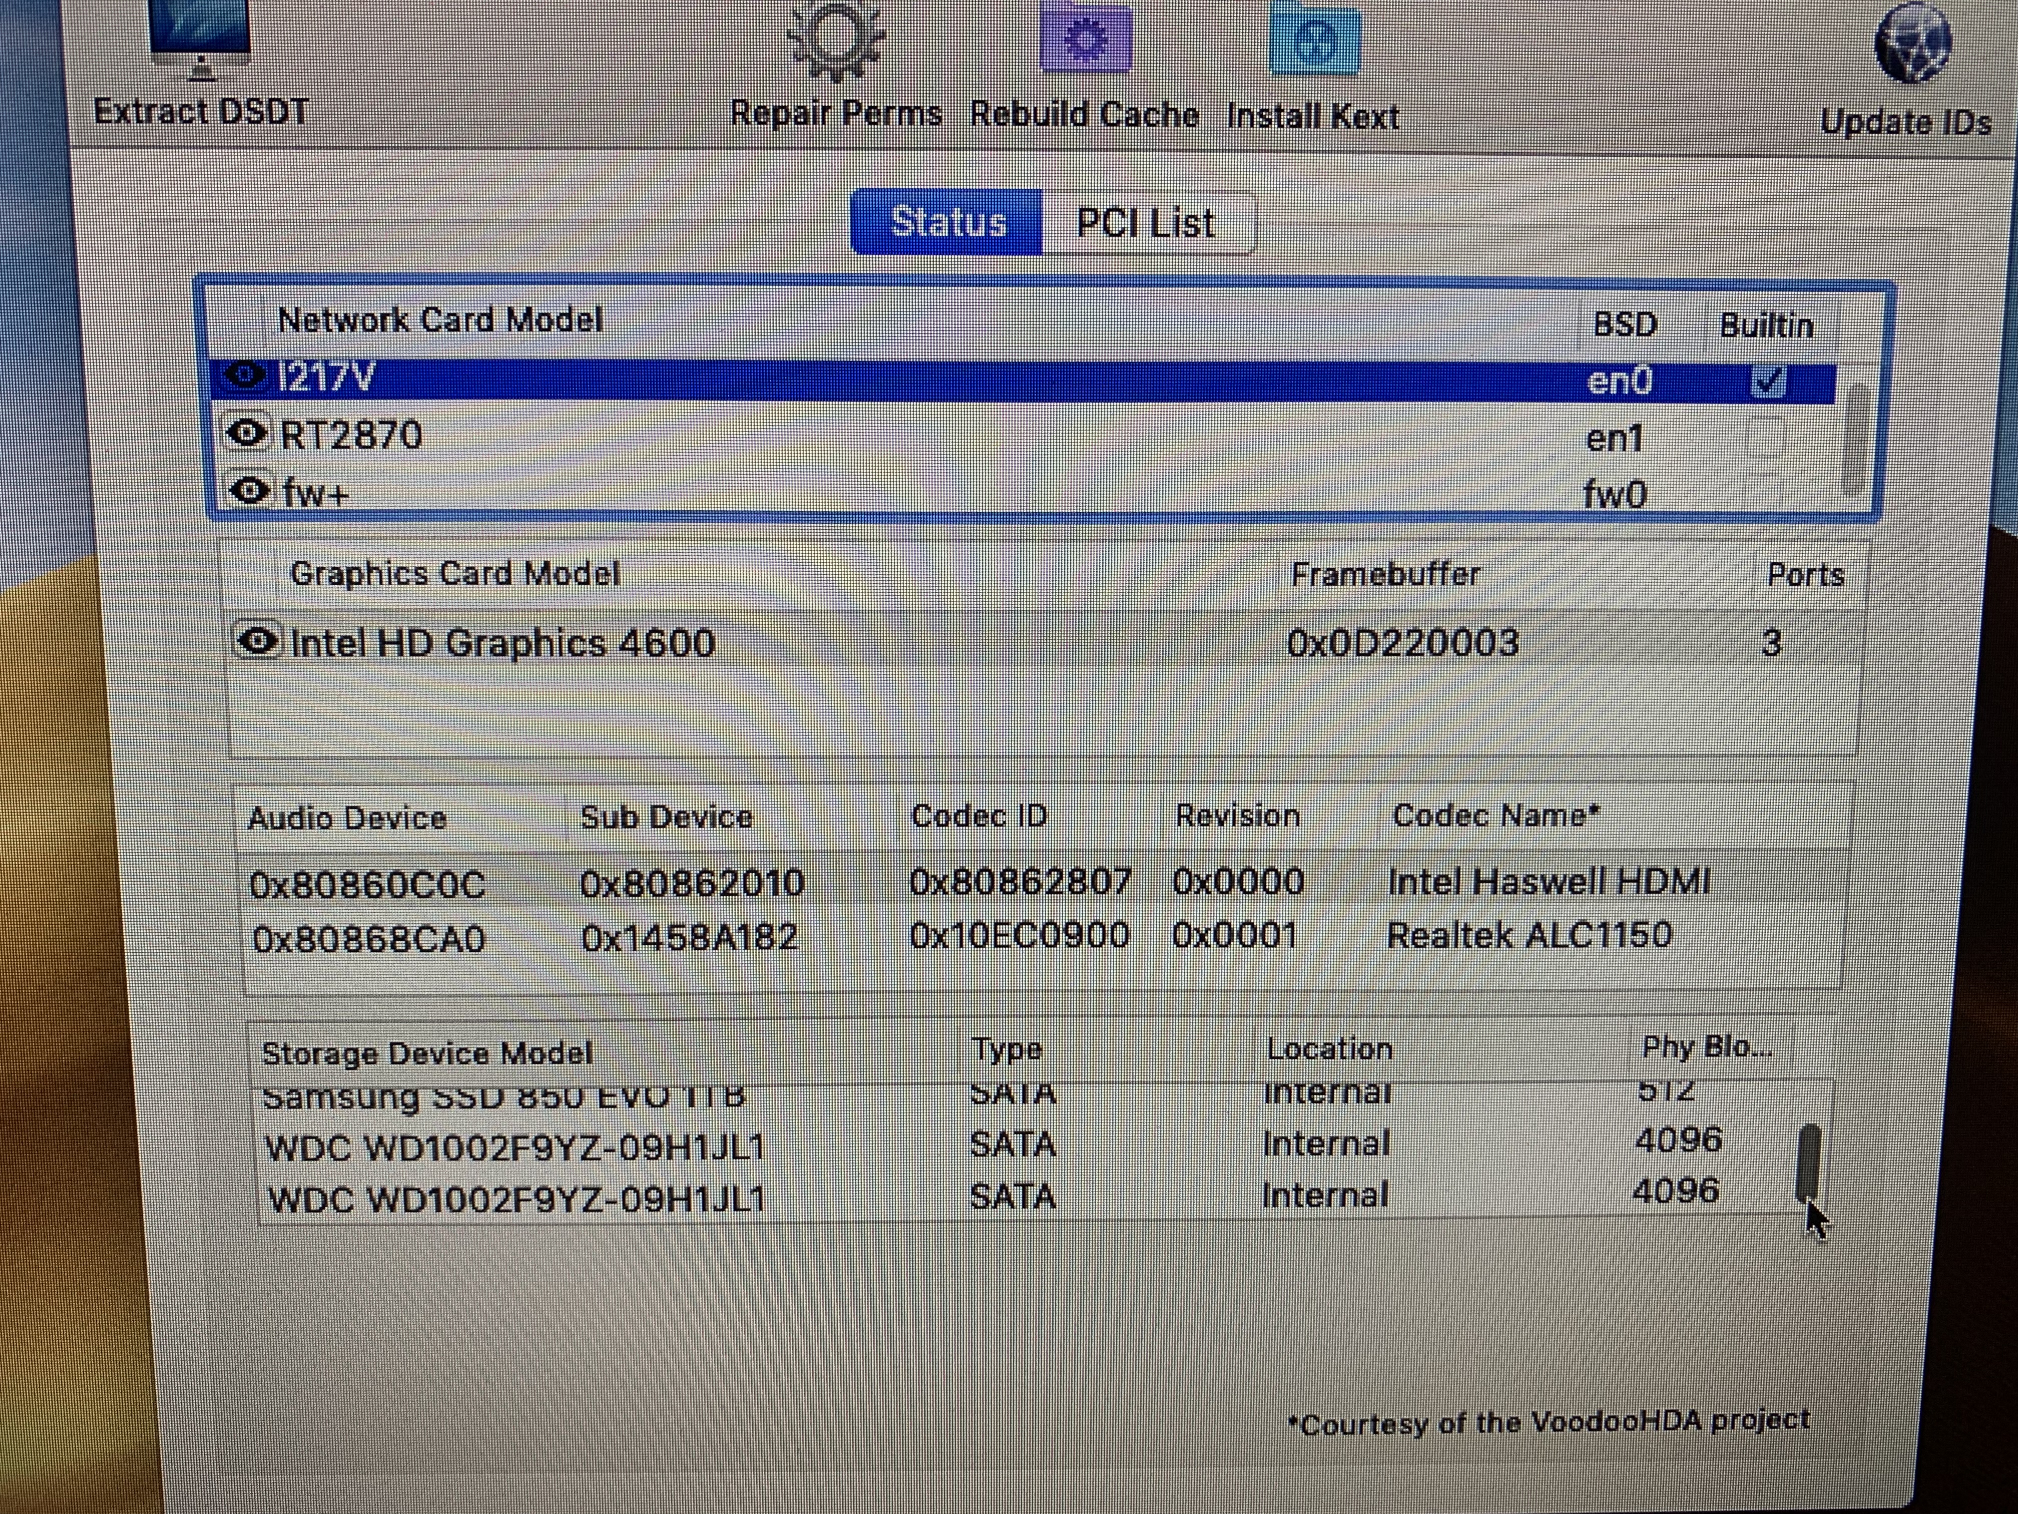Click eye icon for Intel HD Graphics 4600
Screen dimensions: 2018x1514
(258, 641)
